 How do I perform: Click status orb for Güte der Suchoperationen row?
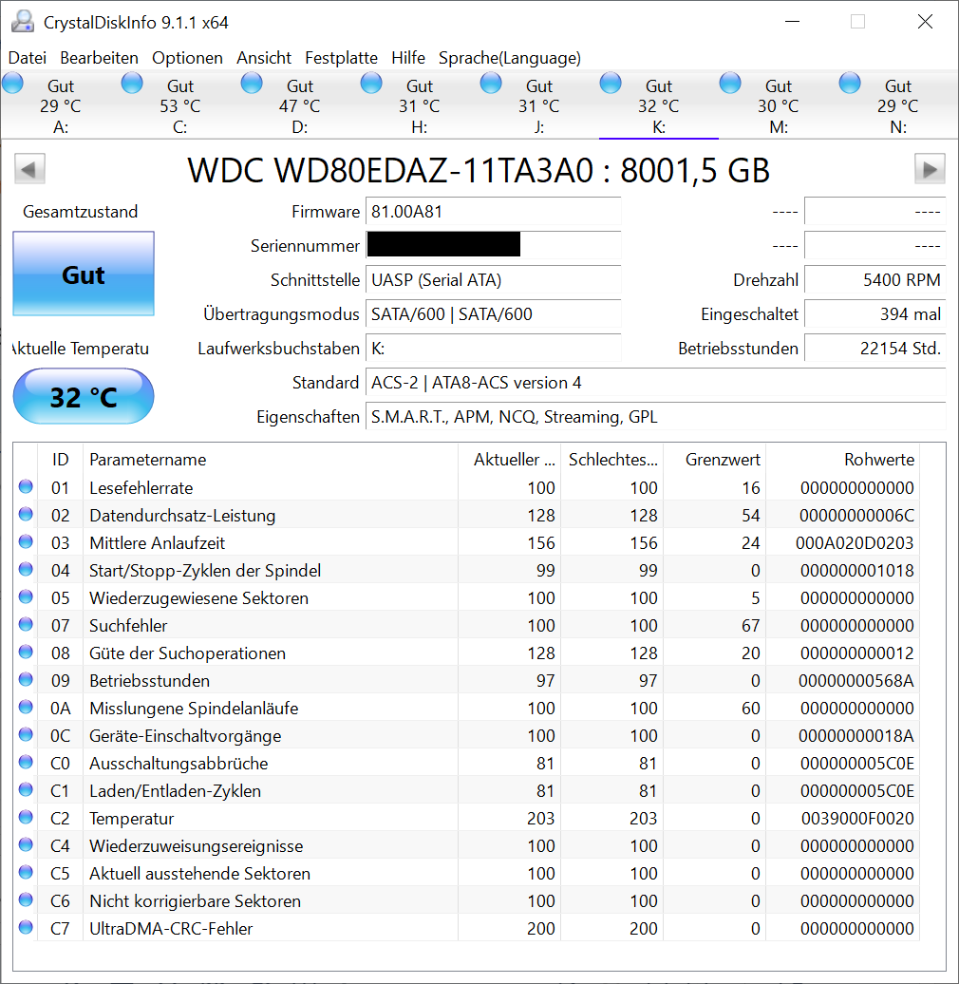[26, 652]
